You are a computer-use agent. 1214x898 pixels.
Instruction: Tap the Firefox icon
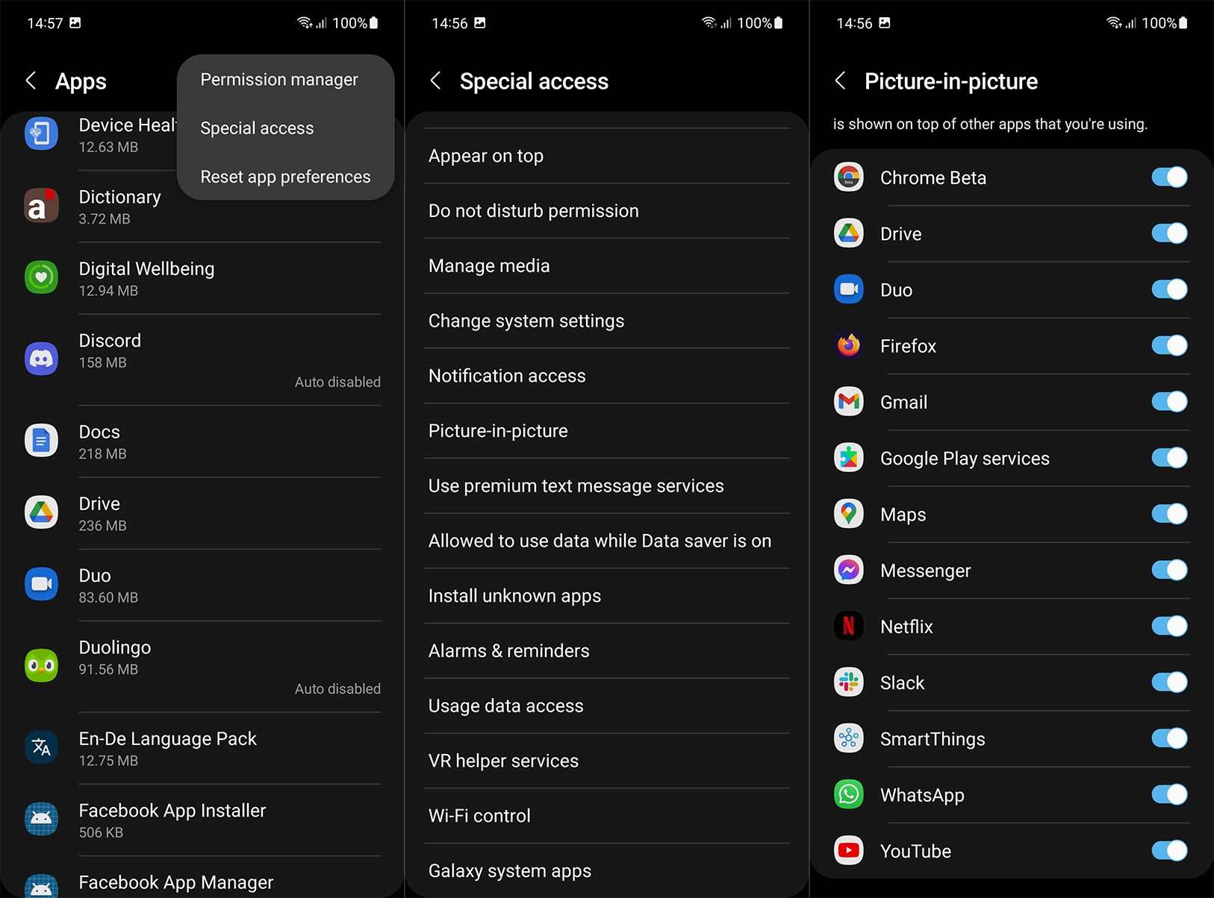(849, 345)
